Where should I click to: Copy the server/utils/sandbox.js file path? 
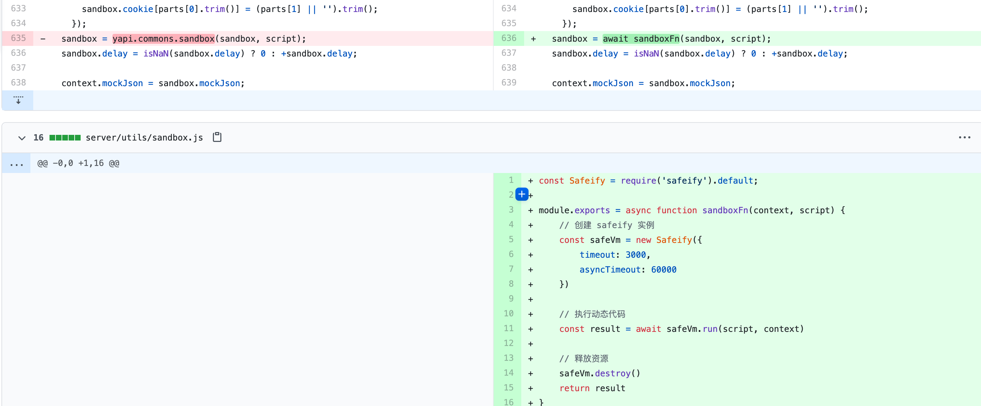[x=217, y=137]
